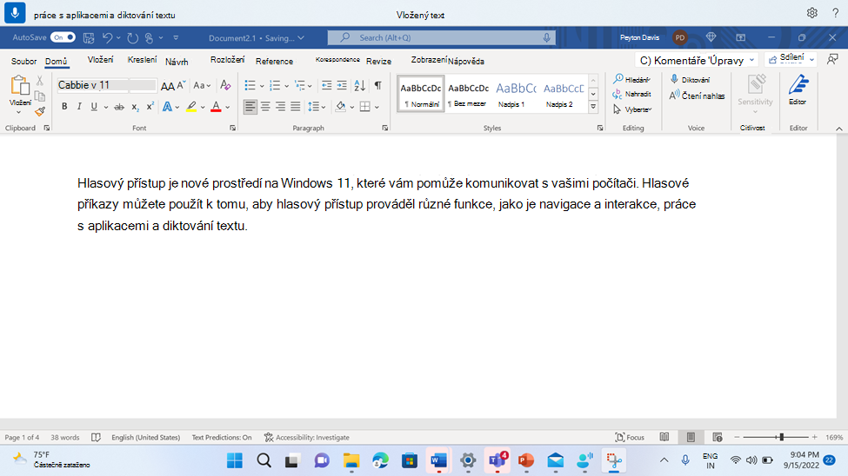Apply the Nadpis 2 style
Image resolution: width=848 pixels, height=476 pixels.
pyautogui.click(x=563, y=94)
